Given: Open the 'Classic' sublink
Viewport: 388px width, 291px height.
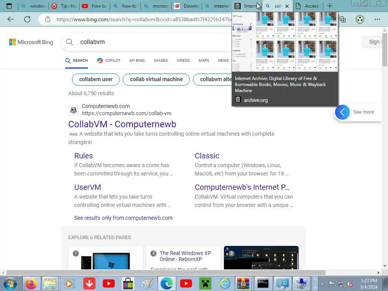Looking at the screenshot, I should click(x=207, y=156).
